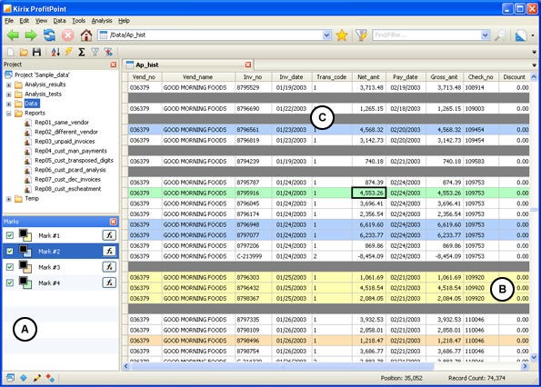This screenshot has height=387, width=541.
Task: Open the Edit menu
Action: [25, 21]
